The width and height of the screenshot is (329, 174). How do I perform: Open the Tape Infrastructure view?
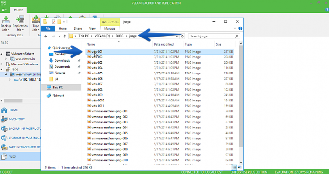[20, 147]
